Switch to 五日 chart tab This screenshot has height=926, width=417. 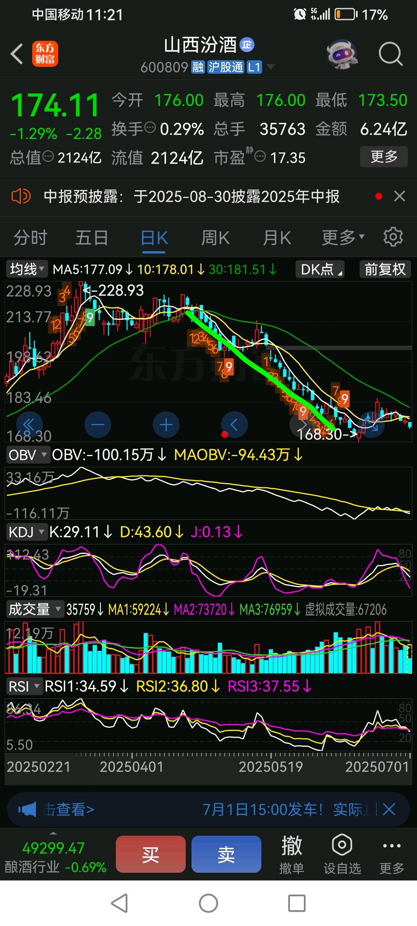92,237
